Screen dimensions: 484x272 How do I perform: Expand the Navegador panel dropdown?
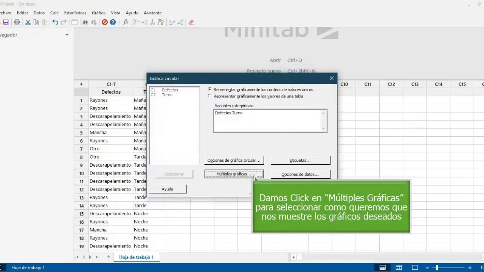click(x=67, y=34)
